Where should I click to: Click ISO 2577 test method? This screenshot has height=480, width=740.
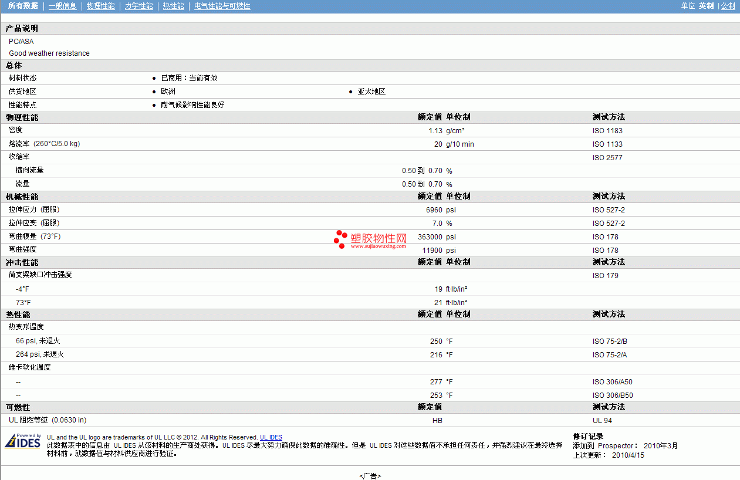pos(607,158)
